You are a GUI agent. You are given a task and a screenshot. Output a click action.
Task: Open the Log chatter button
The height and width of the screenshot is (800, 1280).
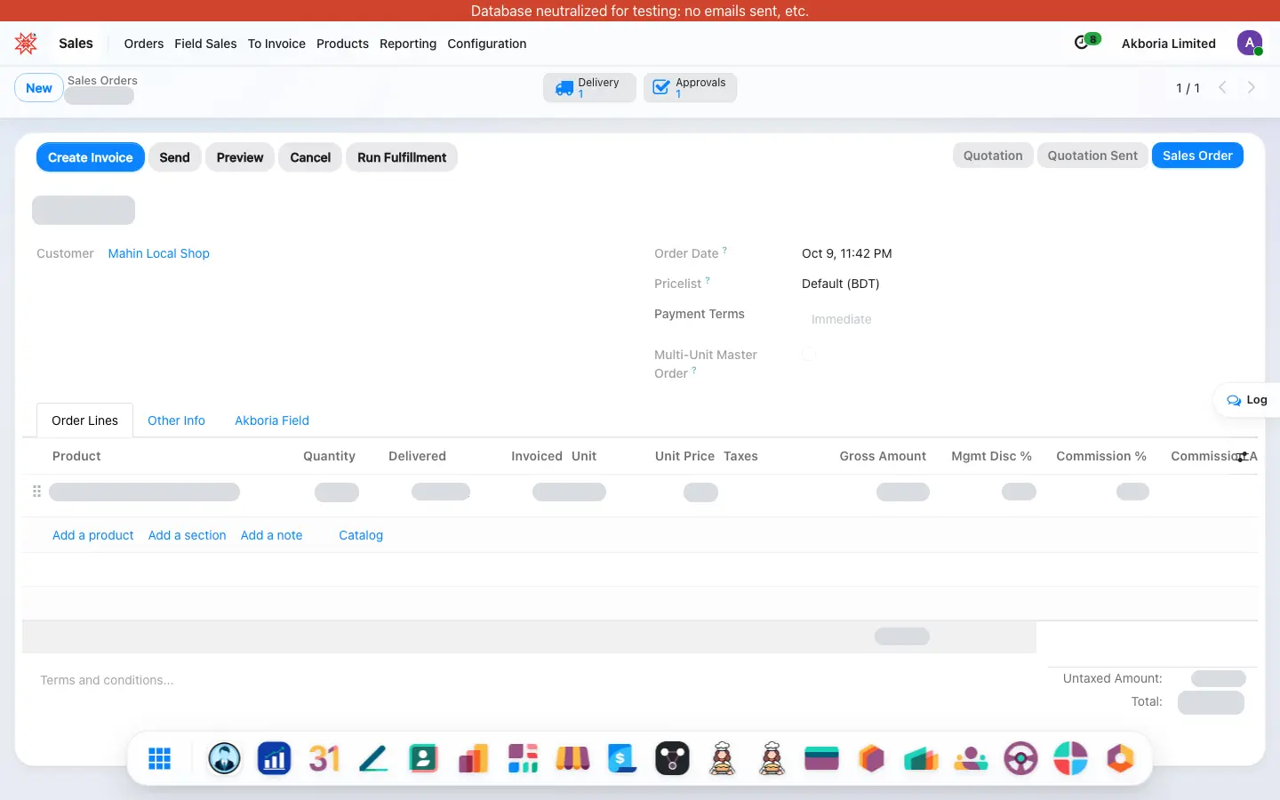point(1246,400)
